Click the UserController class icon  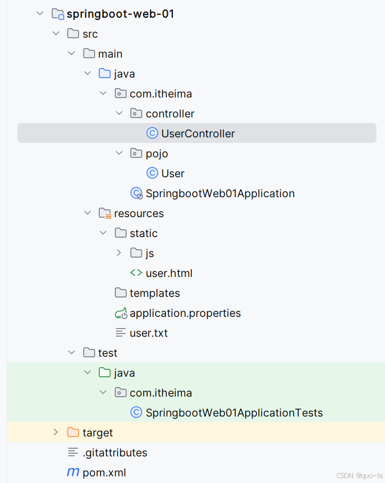coord(152,133)
